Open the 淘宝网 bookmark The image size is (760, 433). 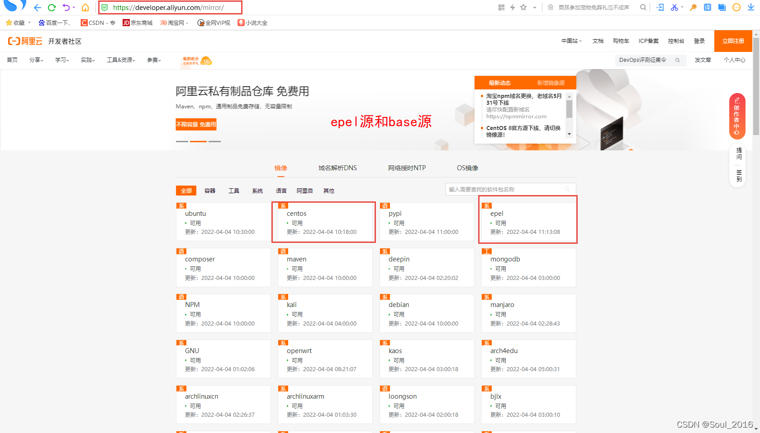(174, 23)
